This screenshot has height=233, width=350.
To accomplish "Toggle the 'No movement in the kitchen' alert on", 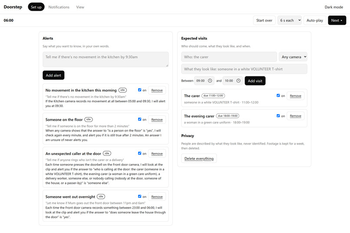I will 139,90.
